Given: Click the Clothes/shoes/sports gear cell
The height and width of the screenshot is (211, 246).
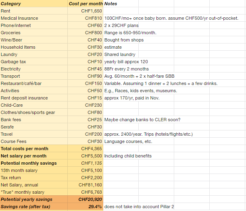Looking at the screenshot, I should pos(34,112).
